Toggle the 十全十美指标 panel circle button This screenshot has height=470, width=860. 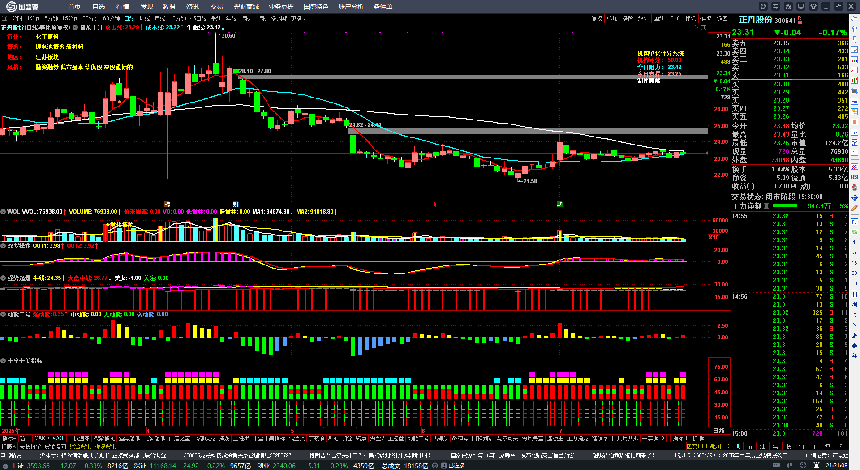click(3, 361)
